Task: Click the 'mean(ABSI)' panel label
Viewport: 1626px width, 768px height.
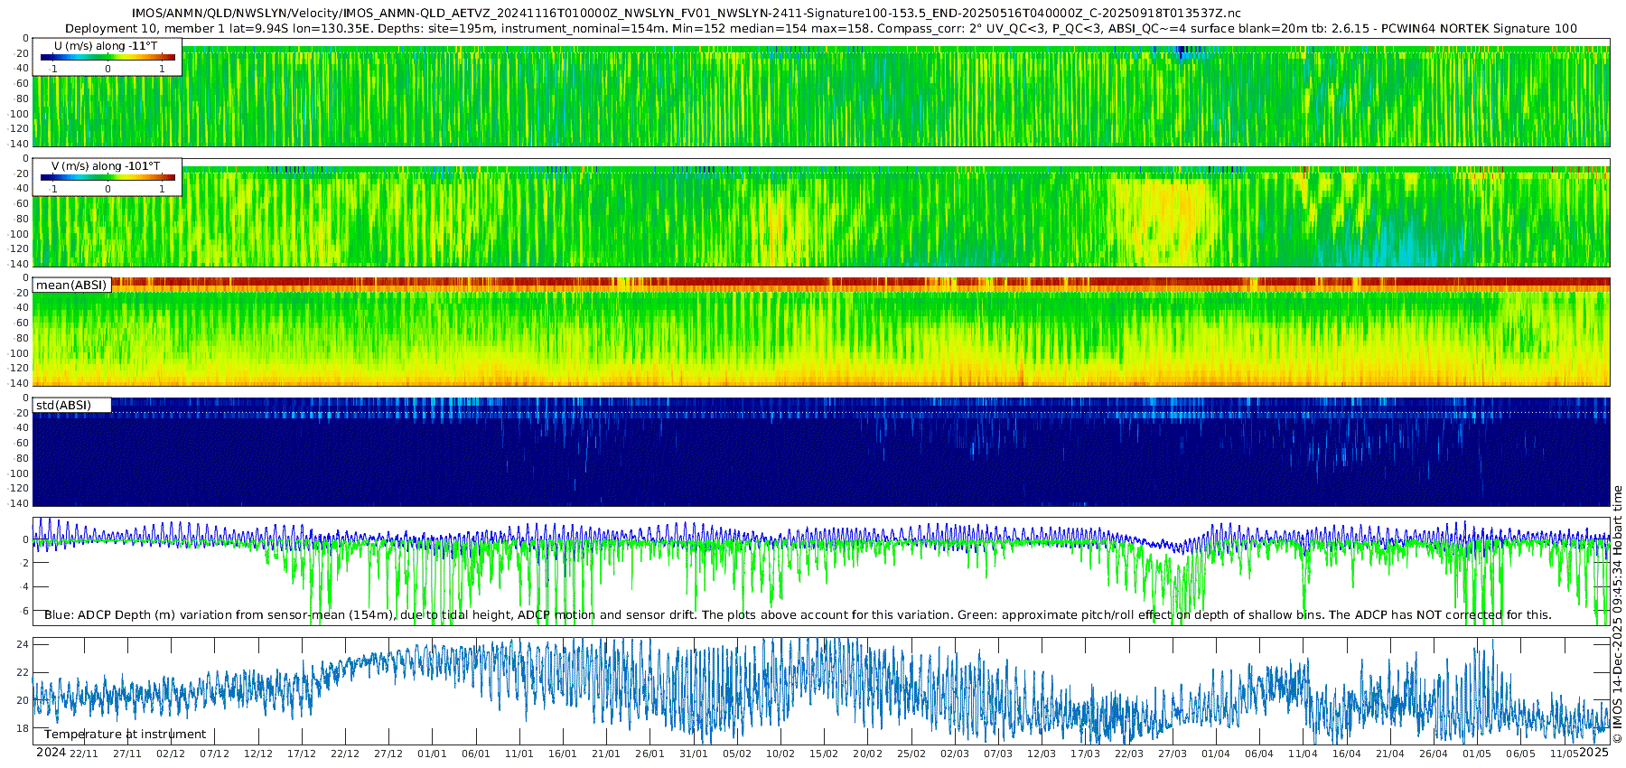Action: (71, 285)
